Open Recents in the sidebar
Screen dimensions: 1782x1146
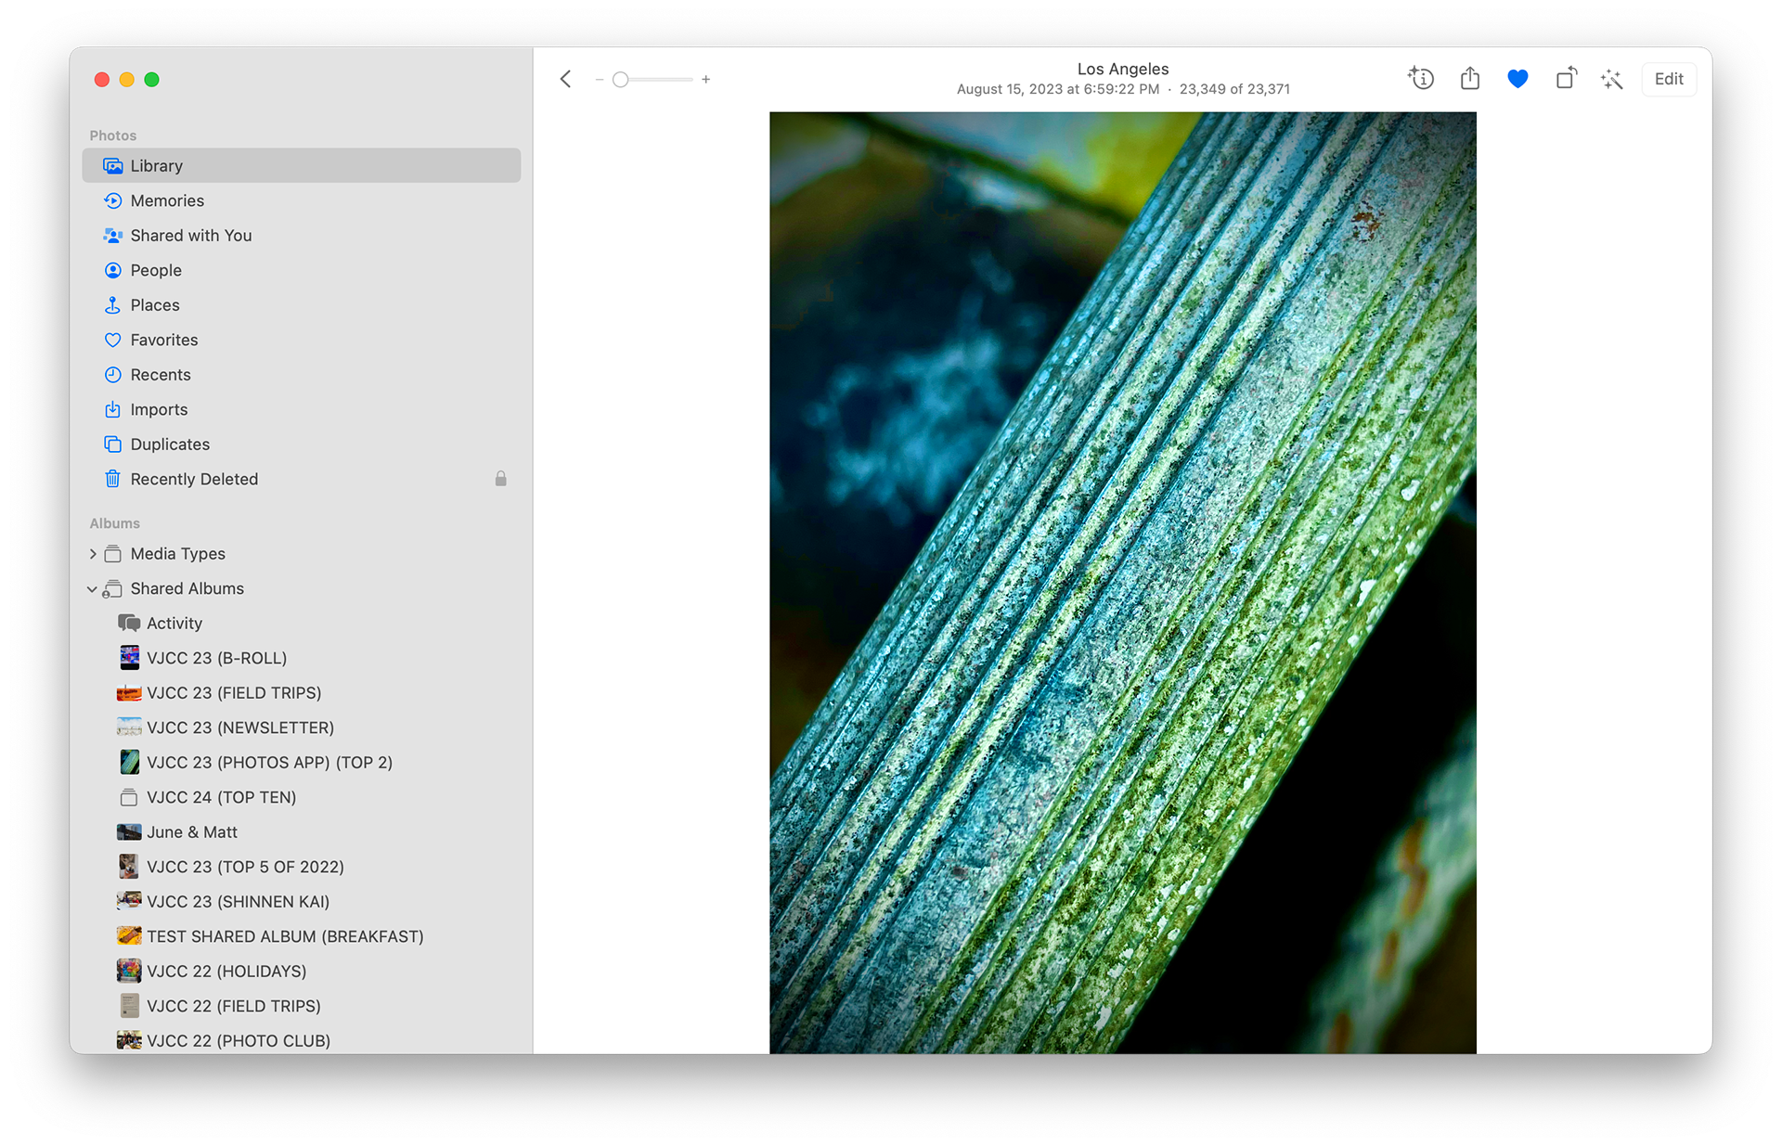(x=302, y=375)
